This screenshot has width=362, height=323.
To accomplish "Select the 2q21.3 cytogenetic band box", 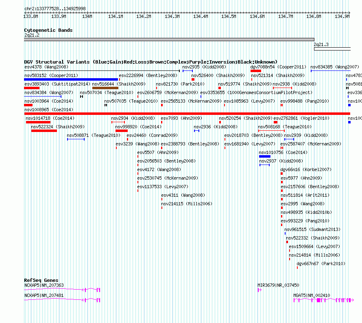I will pyautogui.click(x=332, y=49).
